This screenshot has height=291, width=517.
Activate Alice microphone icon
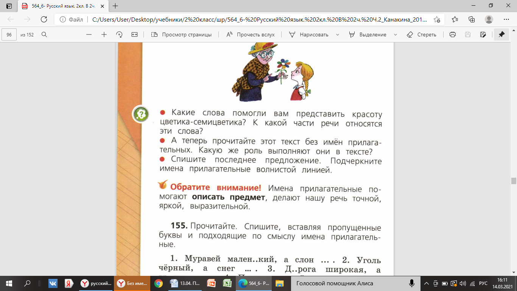(x=412, y=283)
